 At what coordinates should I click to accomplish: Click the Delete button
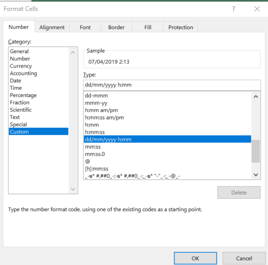pos(239,192)
